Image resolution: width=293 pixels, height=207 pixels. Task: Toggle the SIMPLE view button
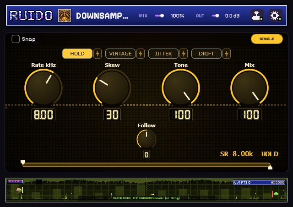(267, 39)
